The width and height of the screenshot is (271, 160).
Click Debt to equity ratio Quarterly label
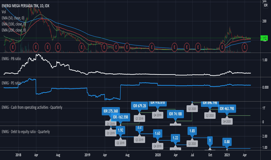pyautogui.click(x=26, y=132)
